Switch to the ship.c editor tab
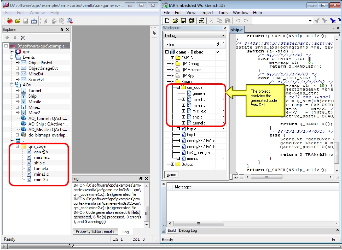This screenshot has width=342, height=250. 237,29
